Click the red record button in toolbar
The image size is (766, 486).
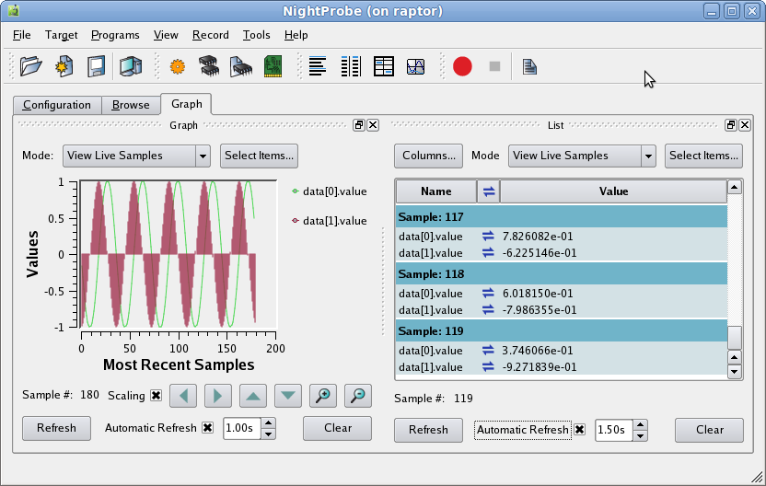click(x=462, y=66)
